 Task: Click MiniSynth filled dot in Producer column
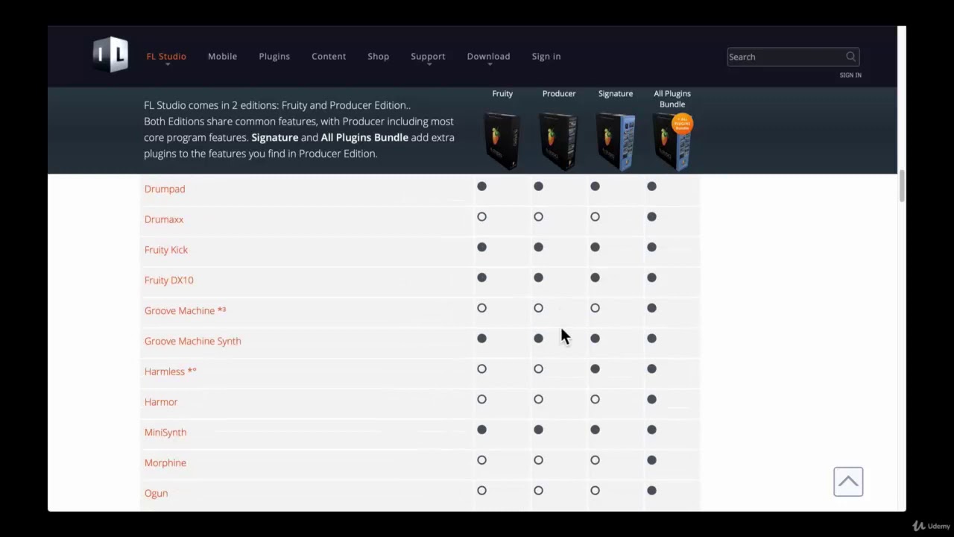(538, 430)
